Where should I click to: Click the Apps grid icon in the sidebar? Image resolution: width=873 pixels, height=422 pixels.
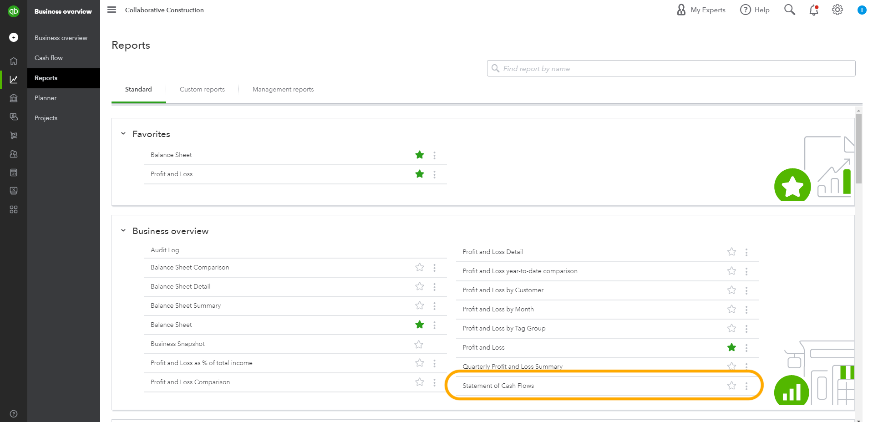click(14, 209)
